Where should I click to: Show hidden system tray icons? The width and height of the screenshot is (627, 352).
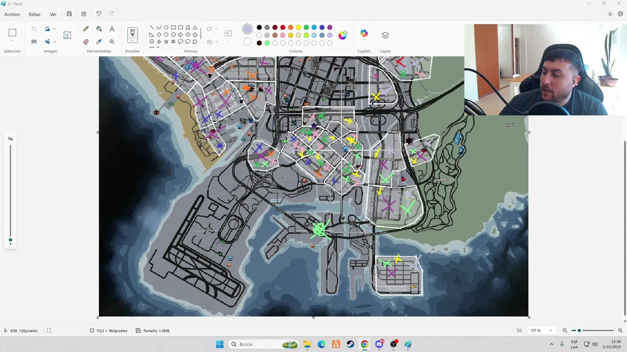[x=551, y=344]
